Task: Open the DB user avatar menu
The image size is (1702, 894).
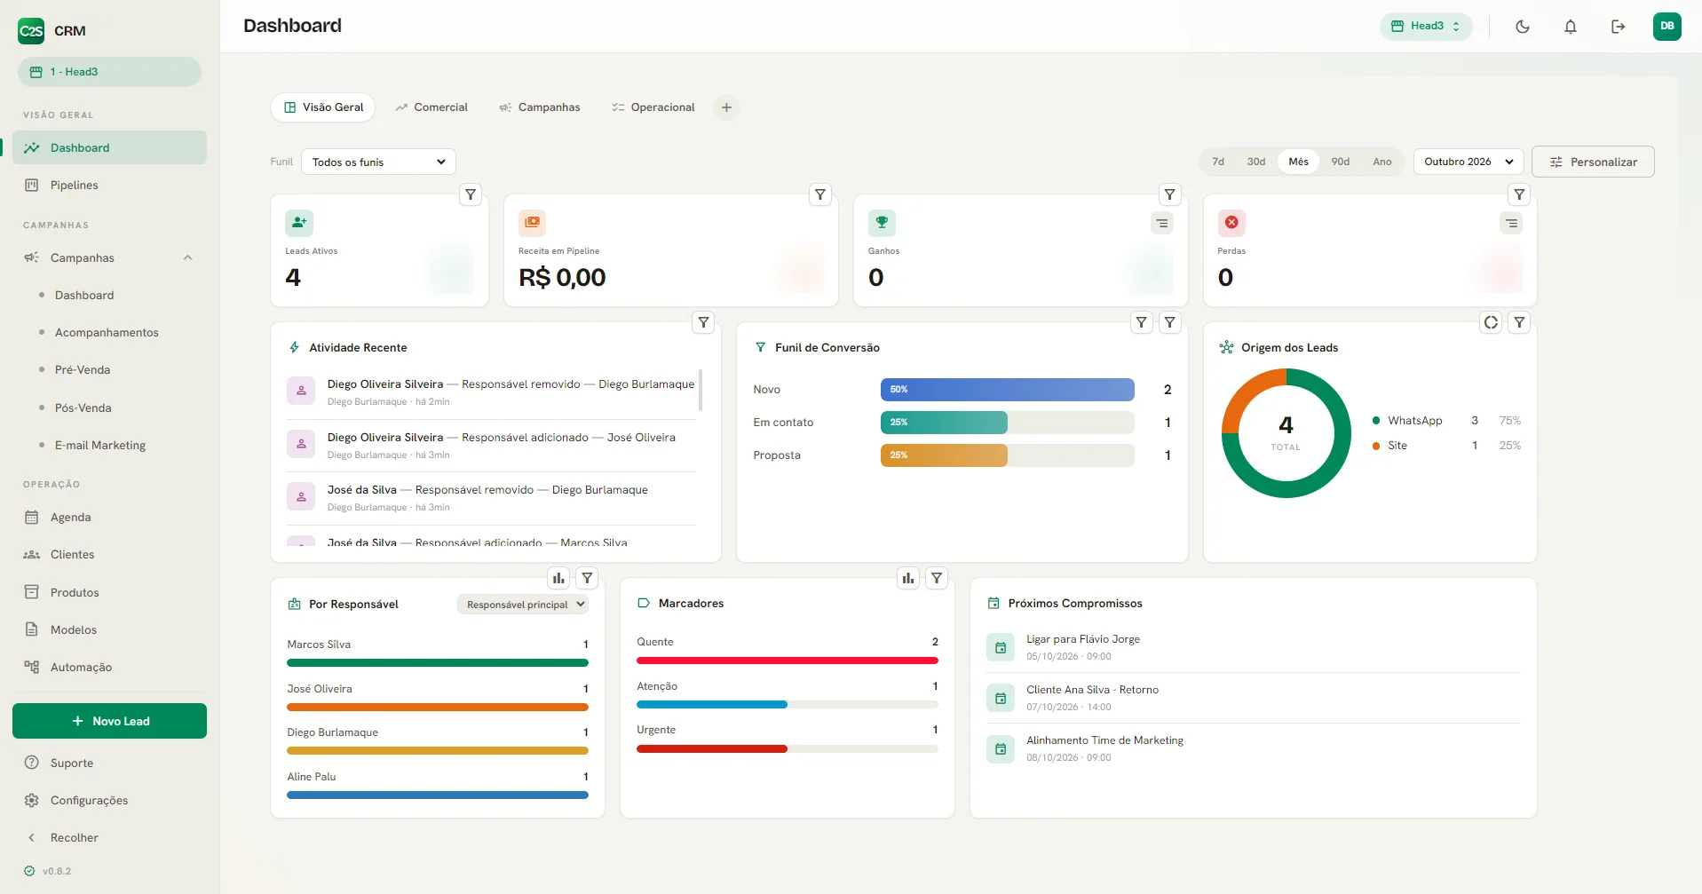Action: point(1667,27)
